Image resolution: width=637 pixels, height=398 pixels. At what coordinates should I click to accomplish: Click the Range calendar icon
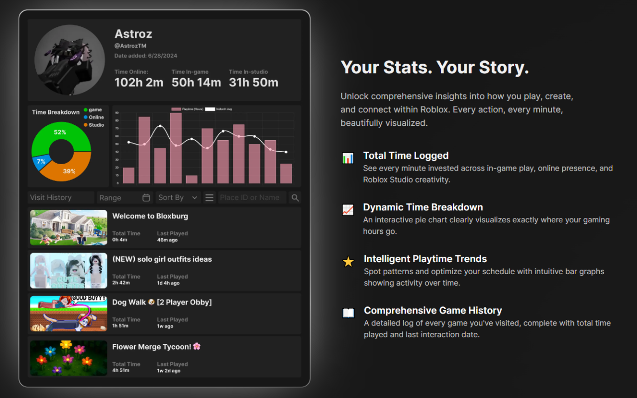[x=146, y=198]
